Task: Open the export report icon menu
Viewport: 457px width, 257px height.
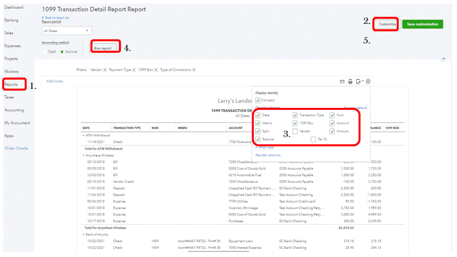Action: pyautogui.click(x=360, y=81)
